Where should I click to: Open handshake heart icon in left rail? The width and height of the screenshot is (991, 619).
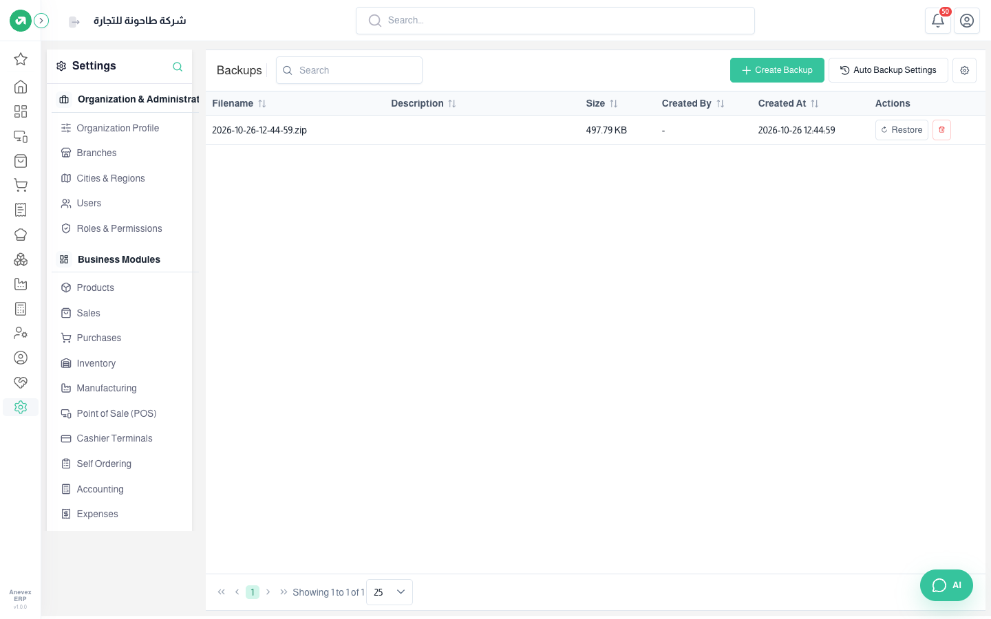[x=21, y=382]
